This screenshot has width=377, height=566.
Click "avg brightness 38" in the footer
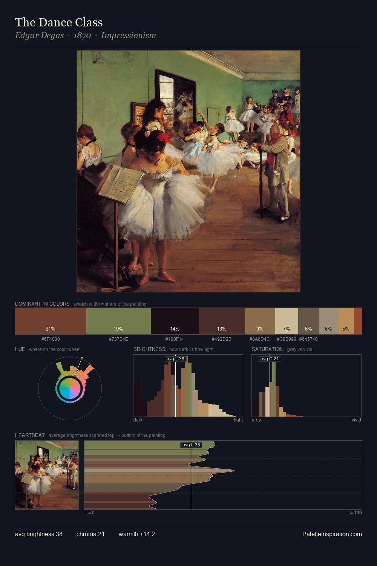(39, 534)
